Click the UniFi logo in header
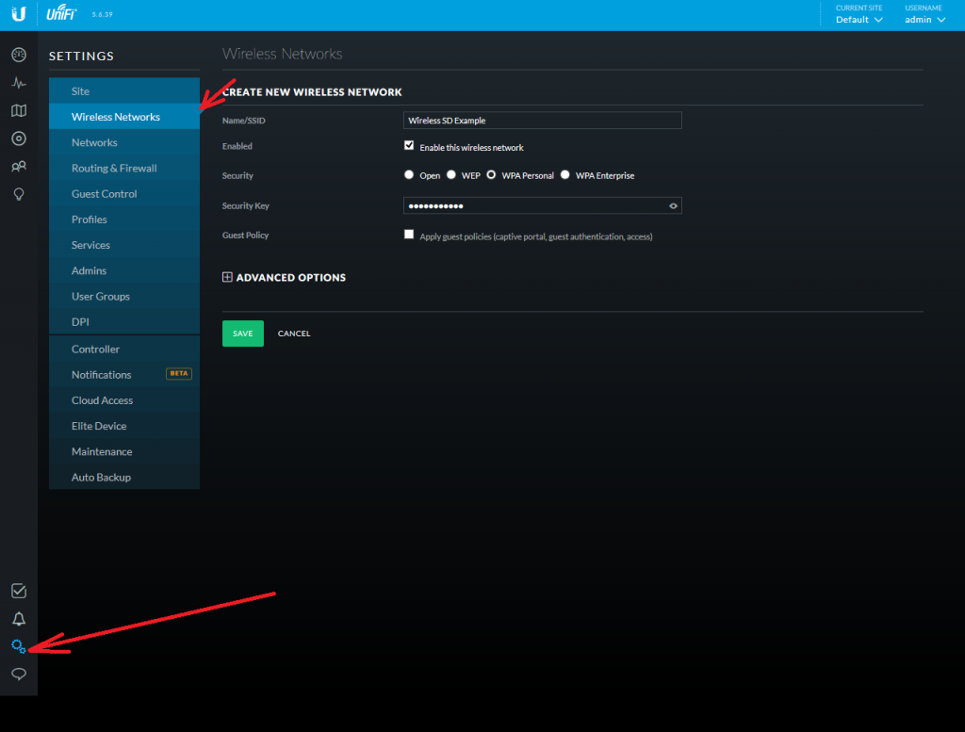 [61, 13]
